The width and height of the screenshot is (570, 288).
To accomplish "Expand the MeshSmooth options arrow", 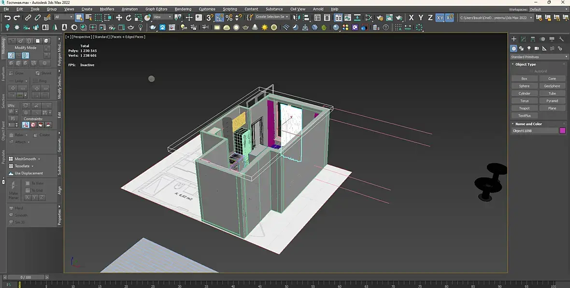I will [39, 159].
